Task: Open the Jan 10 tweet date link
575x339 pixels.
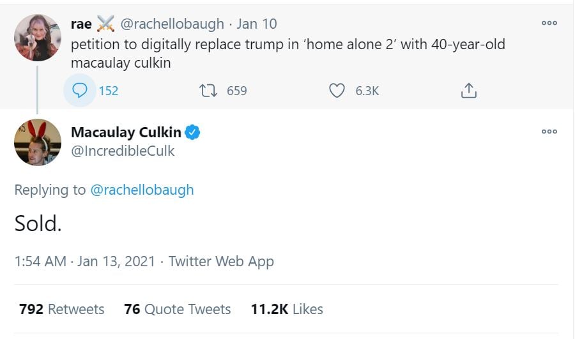Action: pos(257,24)
